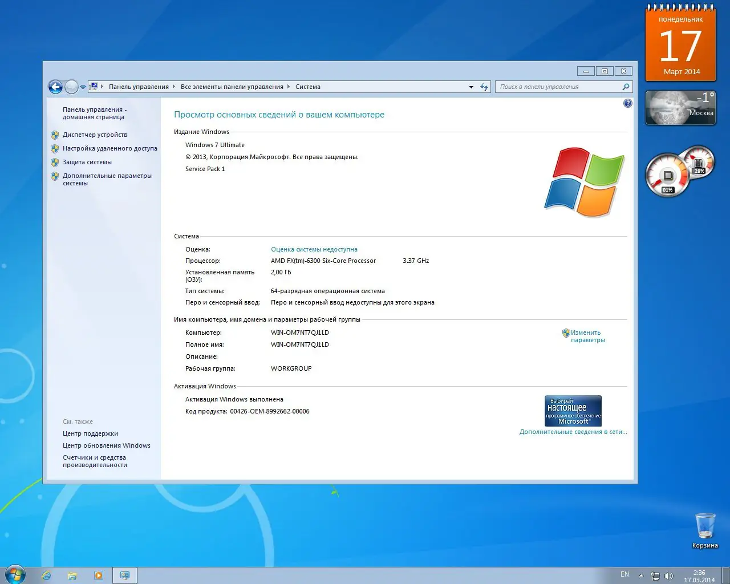This screenshot has width=730, height=584.
Task: Click the magnifier search icon
Action: (626, 87)
